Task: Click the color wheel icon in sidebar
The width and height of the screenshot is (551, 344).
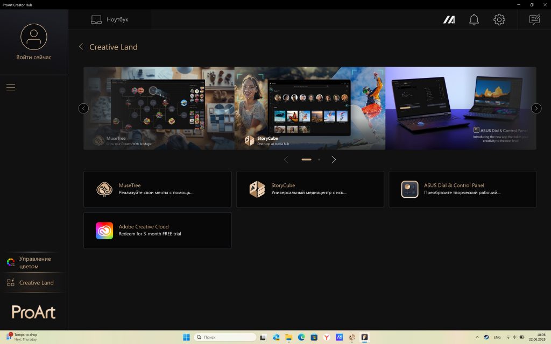Action: pos(11,262)
